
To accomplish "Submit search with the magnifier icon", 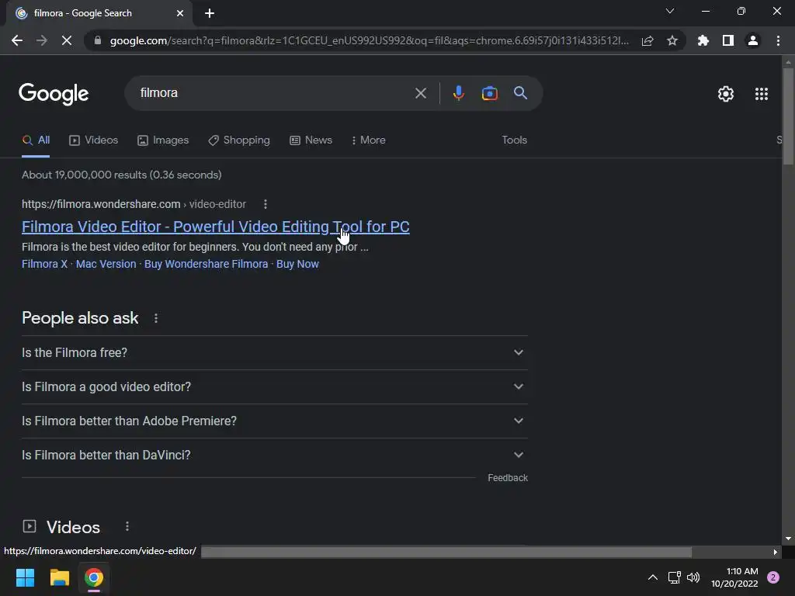I will point(520,93).
